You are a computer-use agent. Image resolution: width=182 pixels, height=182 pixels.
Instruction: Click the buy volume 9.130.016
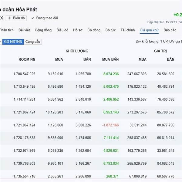(x=56, y=74)
